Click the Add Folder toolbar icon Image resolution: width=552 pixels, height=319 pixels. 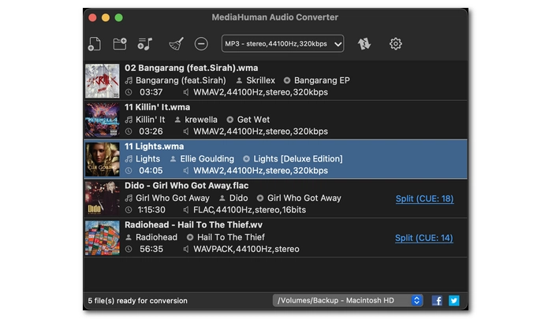pos(120,43)
